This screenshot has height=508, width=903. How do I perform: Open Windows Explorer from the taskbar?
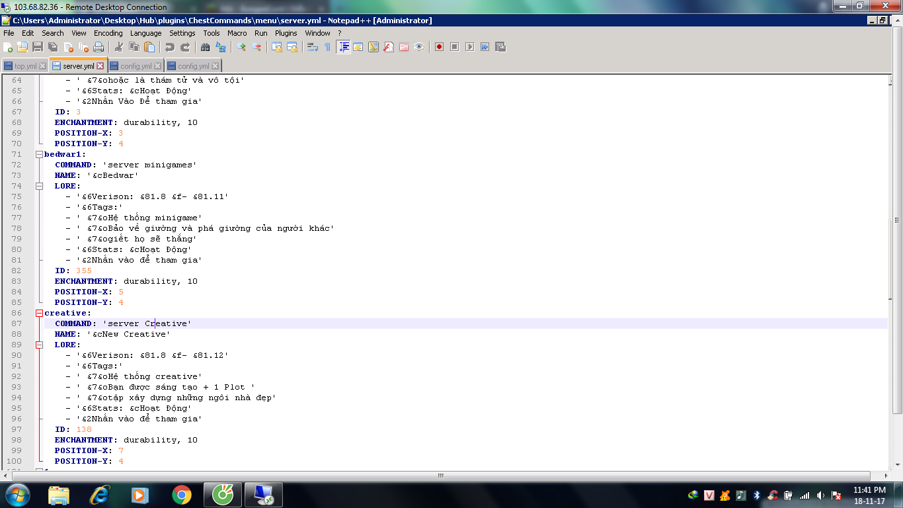point(59,495)
